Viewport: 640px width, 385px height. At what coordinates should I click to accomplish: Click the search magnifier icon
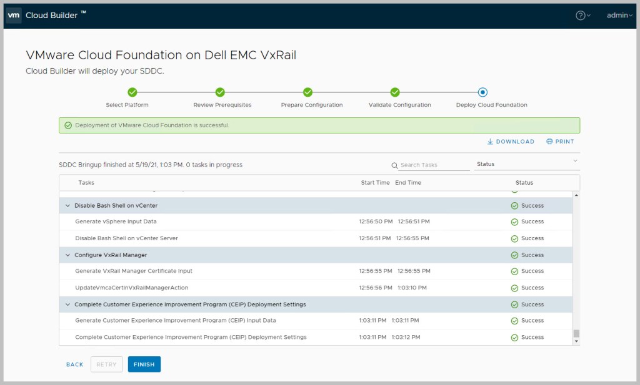click(x=394, y=165)
